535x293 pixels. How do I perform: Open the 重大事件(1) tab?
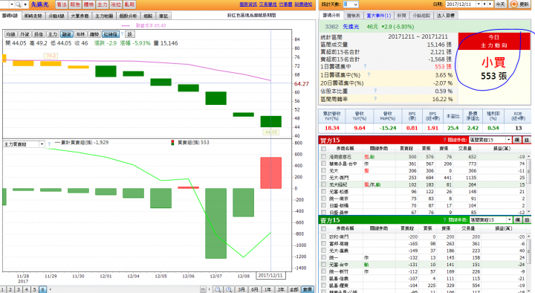click(378, 16)
